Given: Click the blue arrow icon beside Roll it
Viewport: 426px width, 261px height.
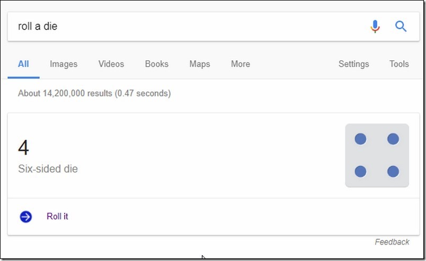Looking at the screenshot, I should pos(26,217).
